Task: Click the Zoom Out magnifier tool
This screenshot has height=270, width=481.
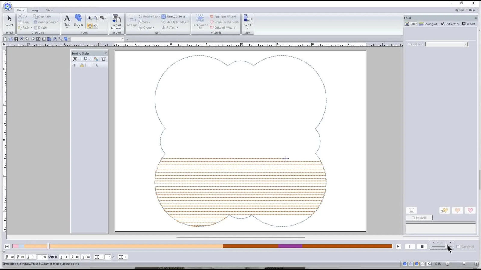Action: [96, 18]
